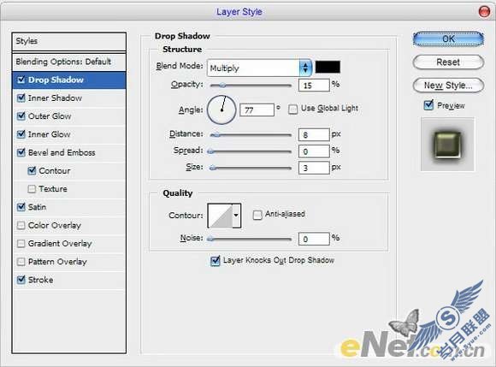The image size is (496, 367).
Task: Open the black shadow color swatch
Action: pos(328,67)
